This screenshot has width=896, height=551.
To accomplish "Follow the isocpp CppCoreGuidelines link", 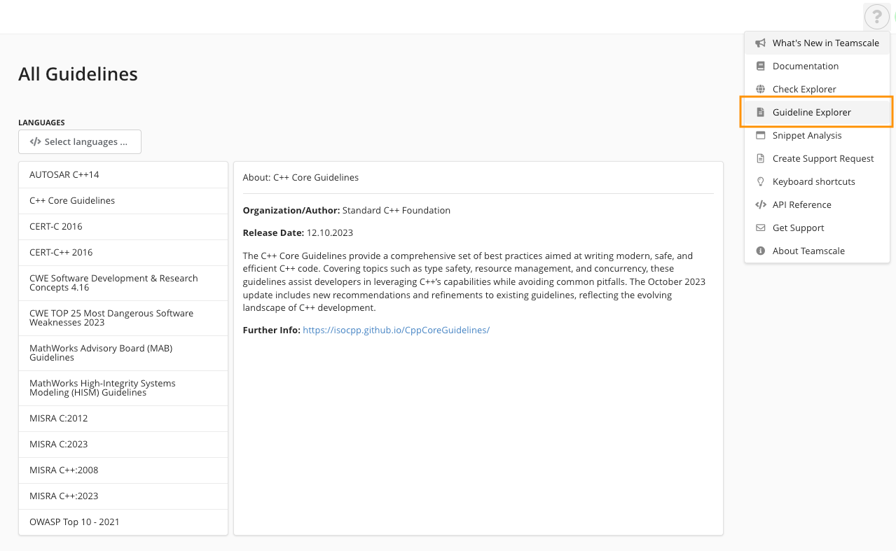I will coord(396,330).
